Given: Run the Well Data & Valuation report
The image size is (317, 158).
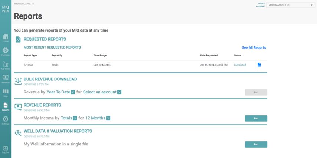Looking at the screenshot, I should pyautogui.click(x=256, y=144).
